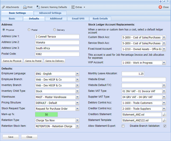
Task: Click the help question mark icon
Action: tap(168, 2)
